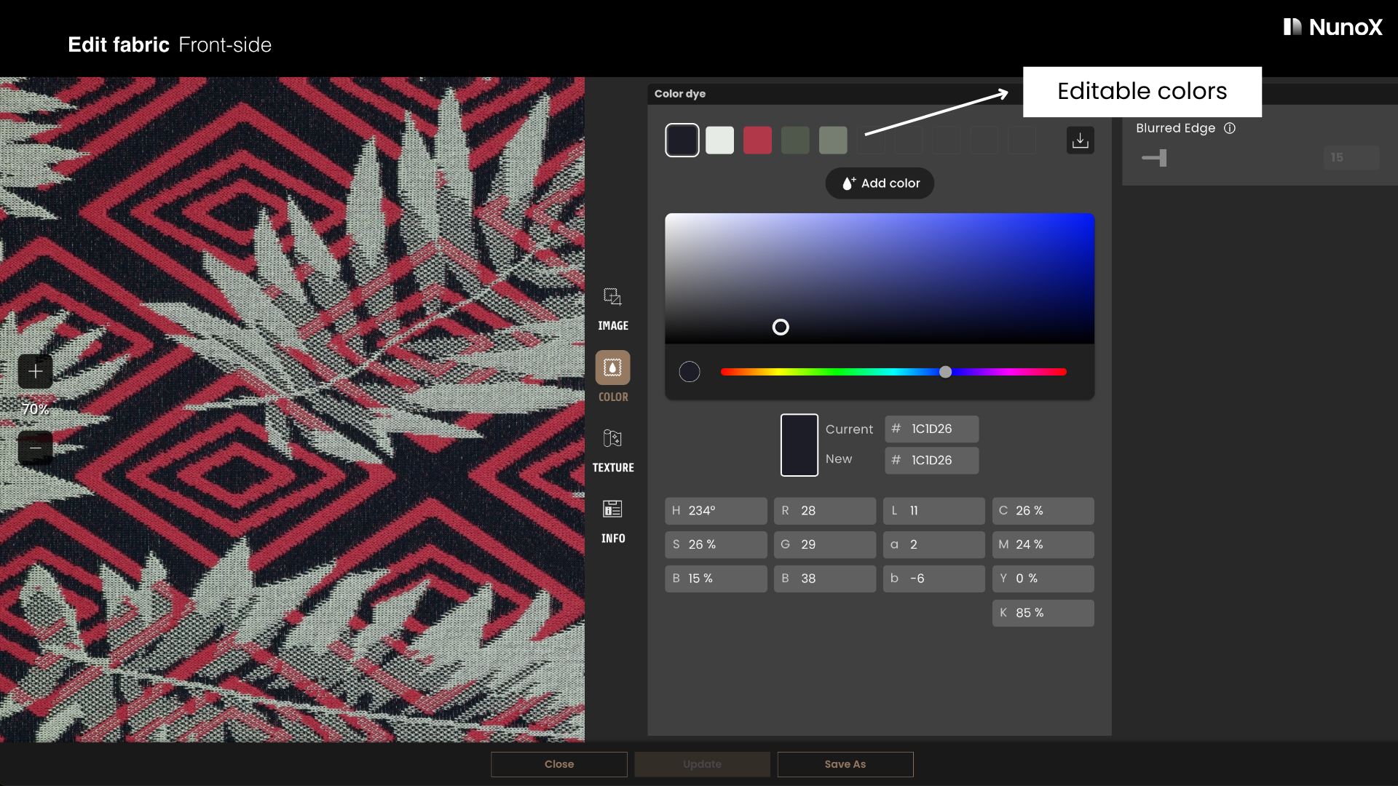The image size is (1398, 786).
Task: Click the Lab L field 11
Action: click(x=933, y=511)
